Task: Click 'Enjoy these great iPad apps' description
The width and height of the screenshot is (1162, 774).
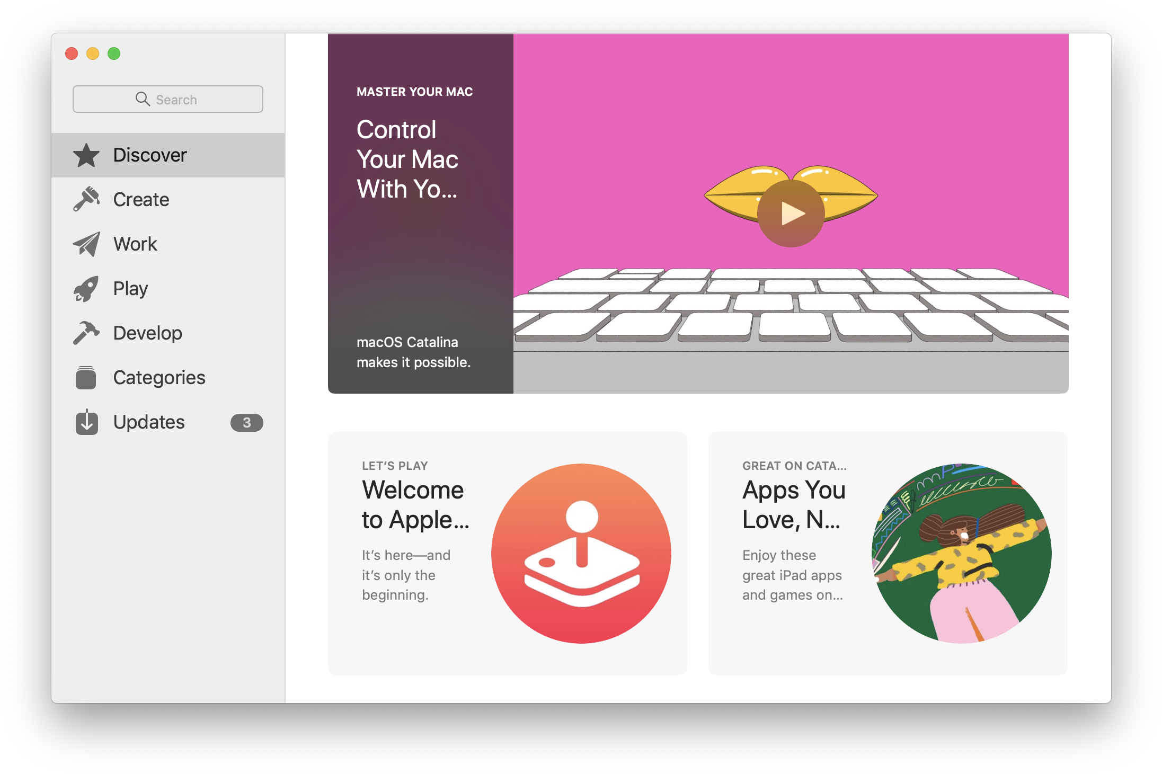Action: coord(792,575)
